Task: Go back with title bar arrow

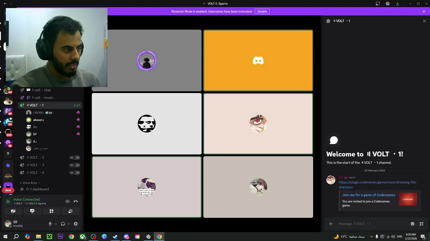Action: (x=5, y=4)
